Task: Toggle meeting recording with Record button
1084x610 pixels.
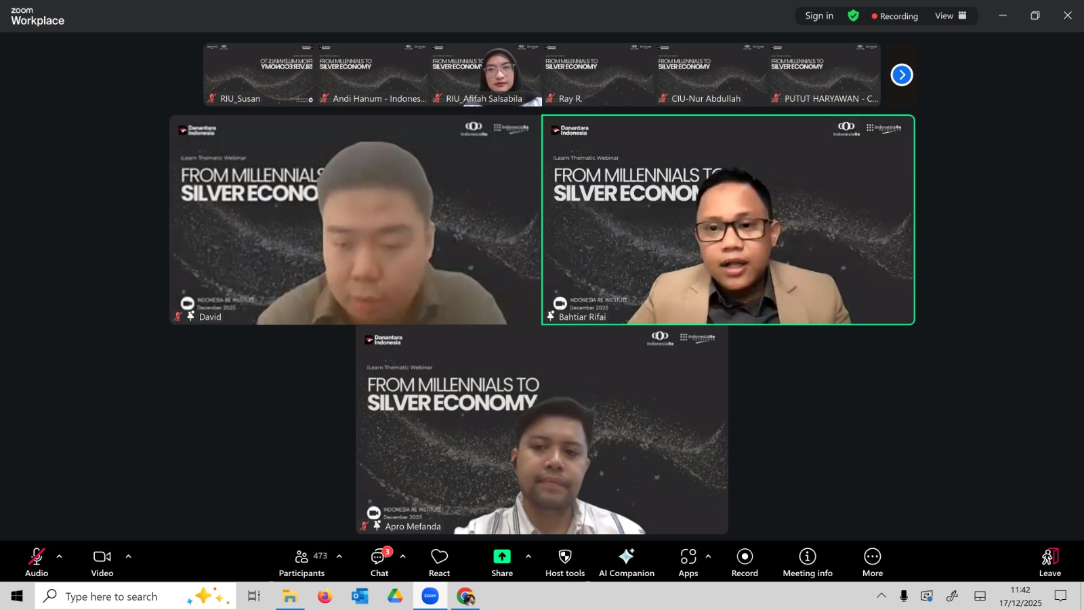Action: tap(745, 563)
